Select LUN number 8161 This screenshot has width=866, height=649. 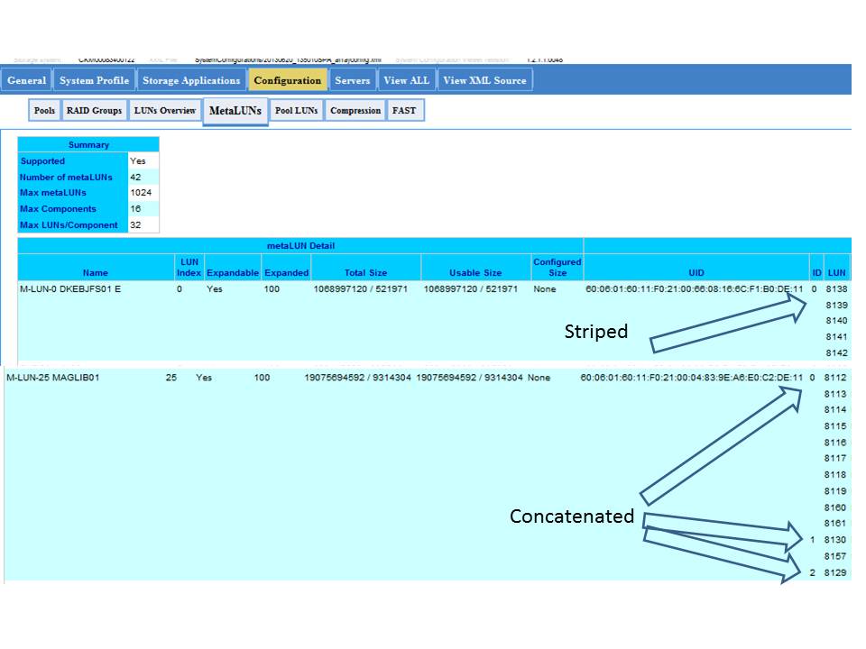coord(835,523)
